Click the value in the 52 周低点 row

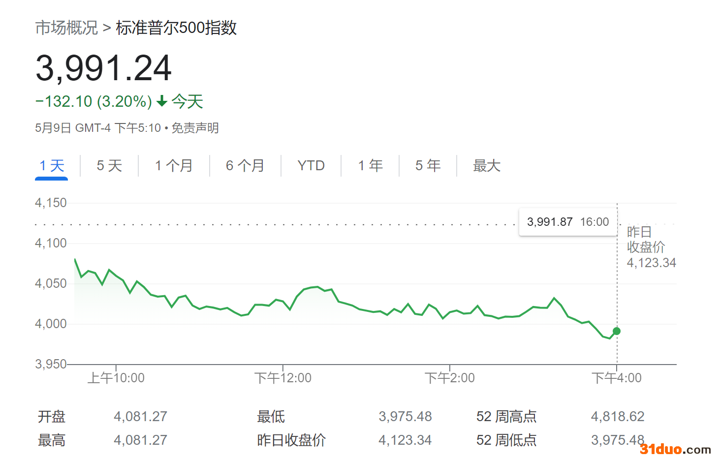(x=618, y=440)
